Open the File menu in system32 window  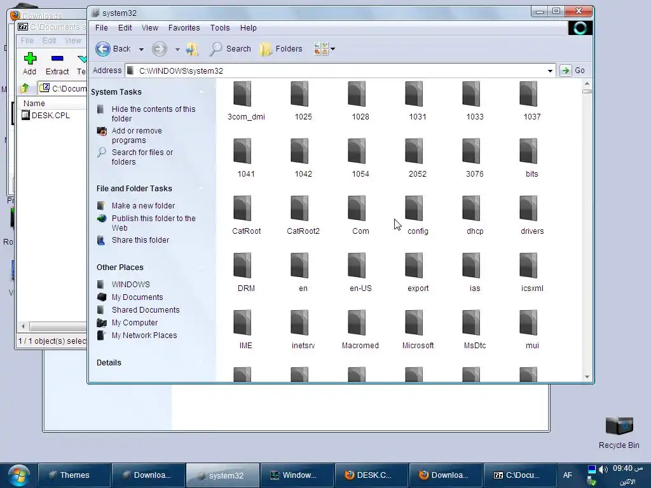pos(101,28)
